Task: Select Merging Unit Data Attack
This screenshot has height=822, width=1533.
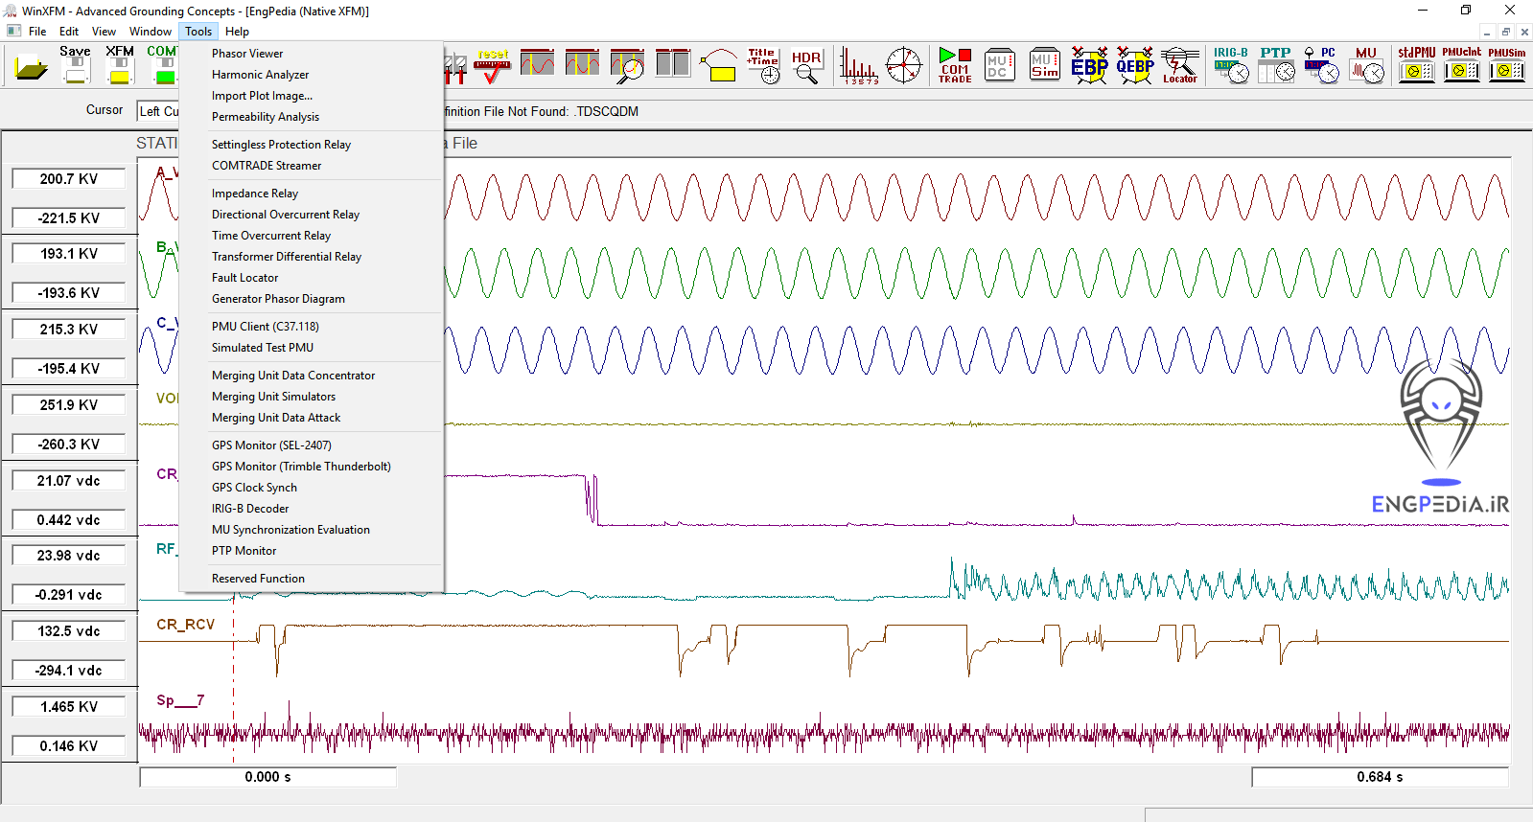Action: click(311, 418)
